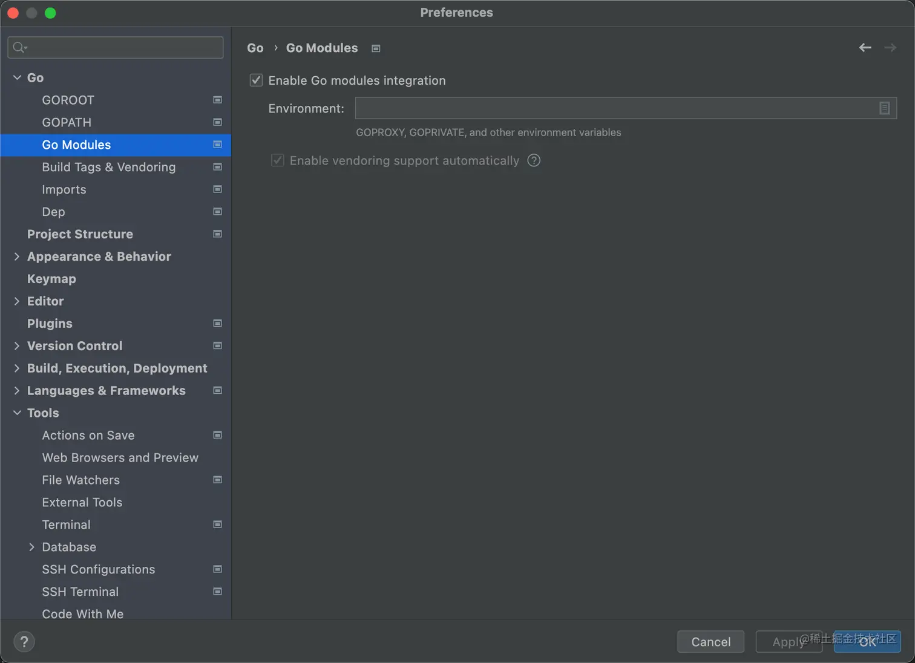Viewport: 915px width, 663px height.
Task: Open the Keymap settings page
Action: tap(51, 279)
